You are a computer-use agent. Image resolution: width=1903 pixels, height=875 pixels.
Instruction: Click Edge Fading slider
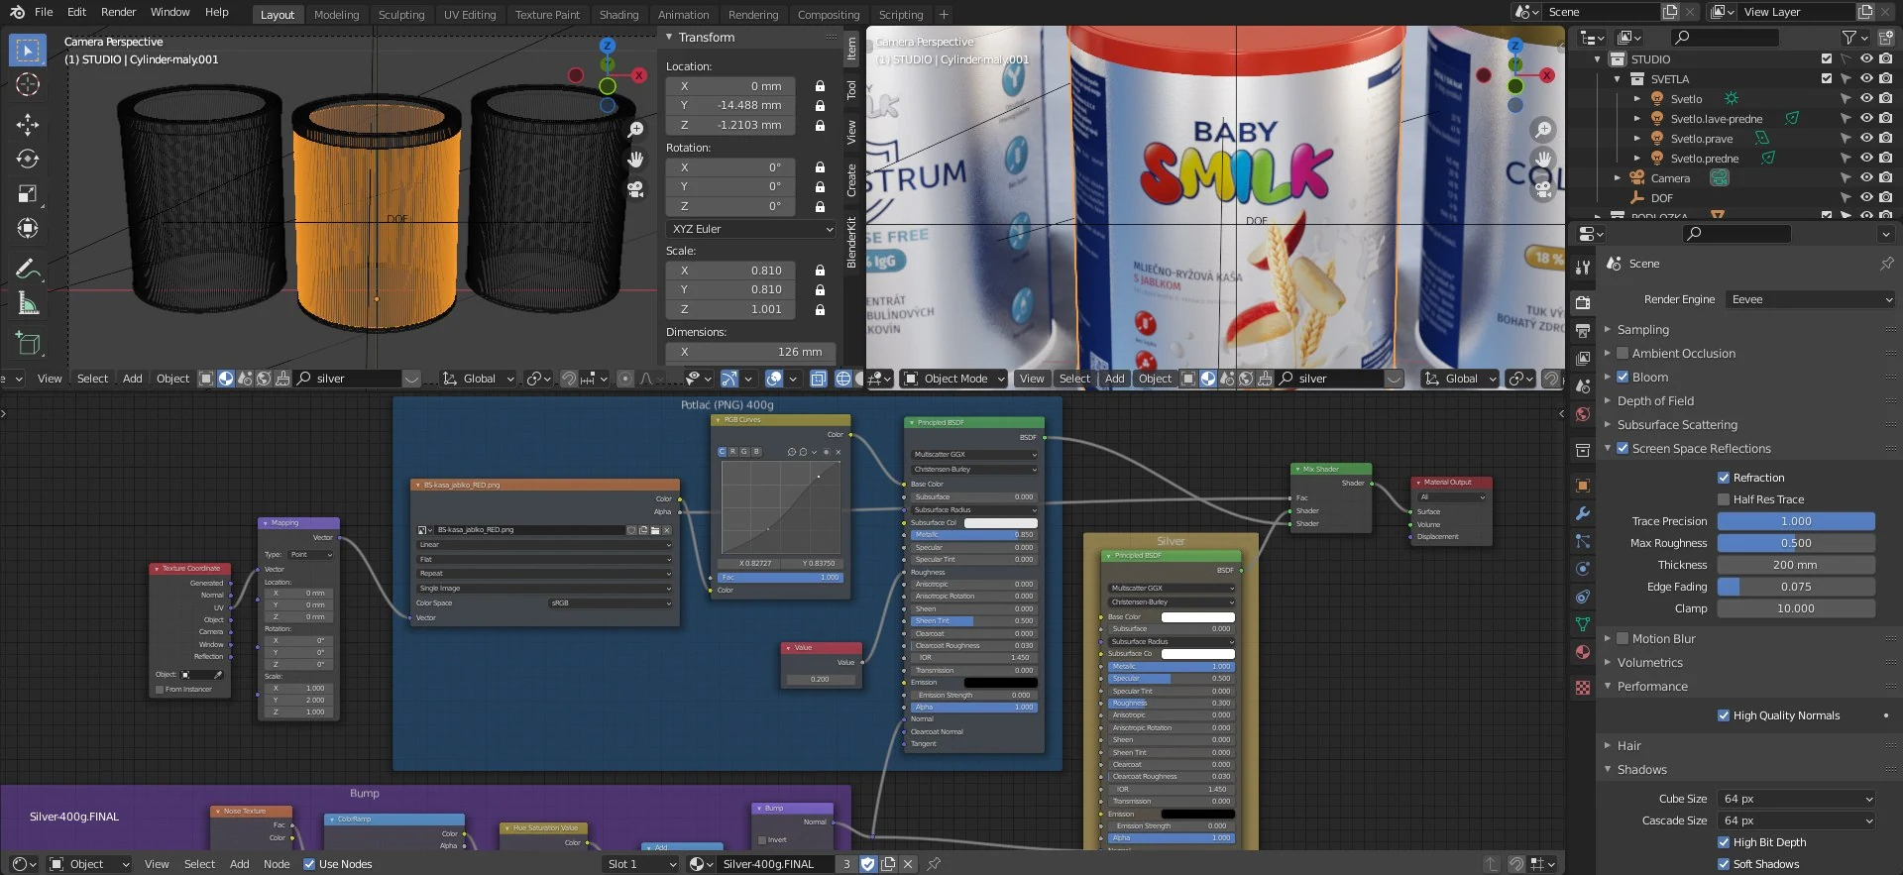pos(1796,587)
